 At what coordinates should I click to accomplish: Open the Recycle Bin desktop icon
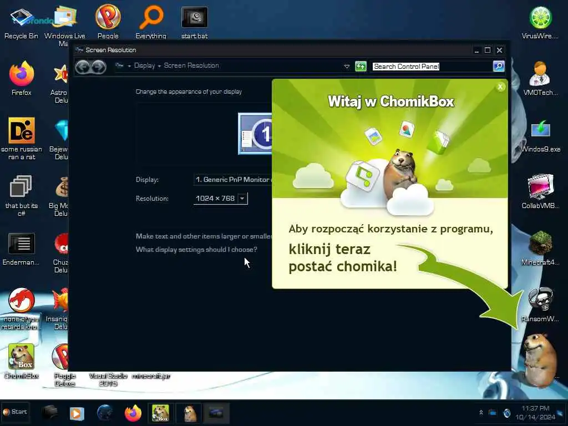coord(21,22)
